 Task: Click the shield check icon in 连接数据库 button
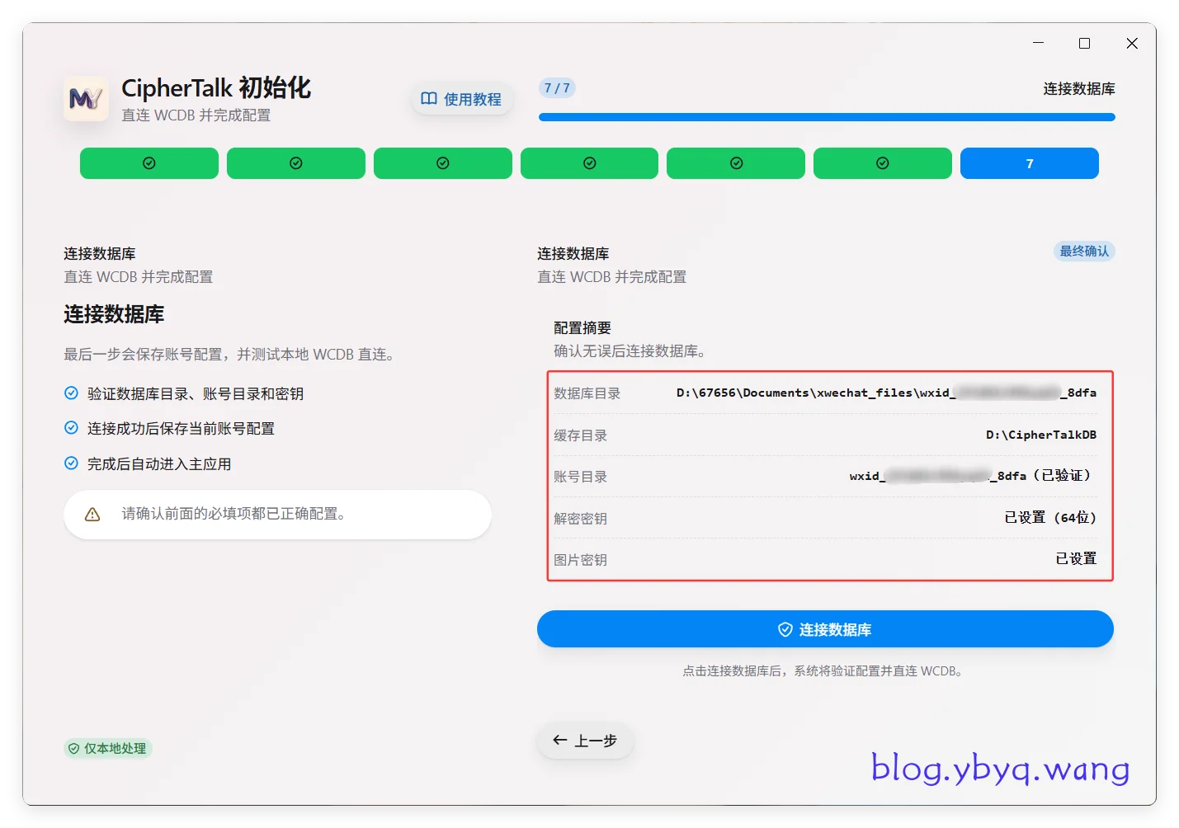click(785, 629)
